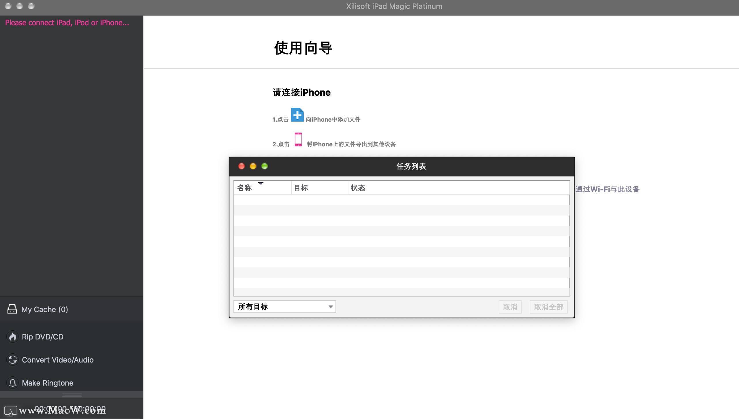This screenshot has width=739, height=419.
Task: Click the 状态 column header
Action: click(459, 188)
